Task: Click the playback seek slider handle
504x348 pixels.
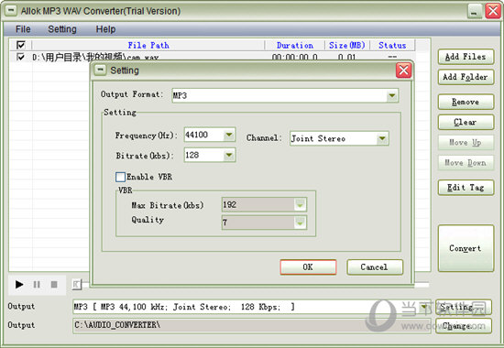Action: pos(77,285)
